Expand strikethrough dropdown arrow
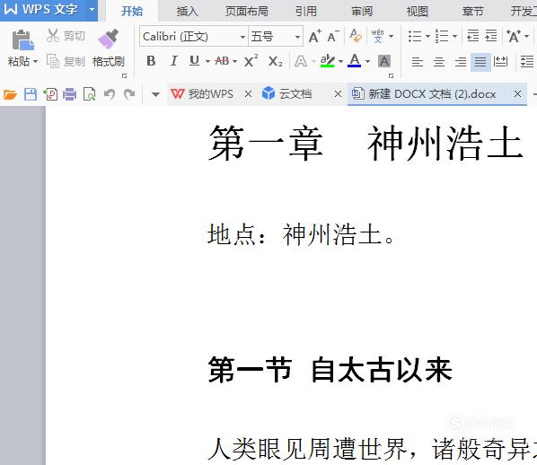Screen dimensions: 537x465 click(235, 62)
